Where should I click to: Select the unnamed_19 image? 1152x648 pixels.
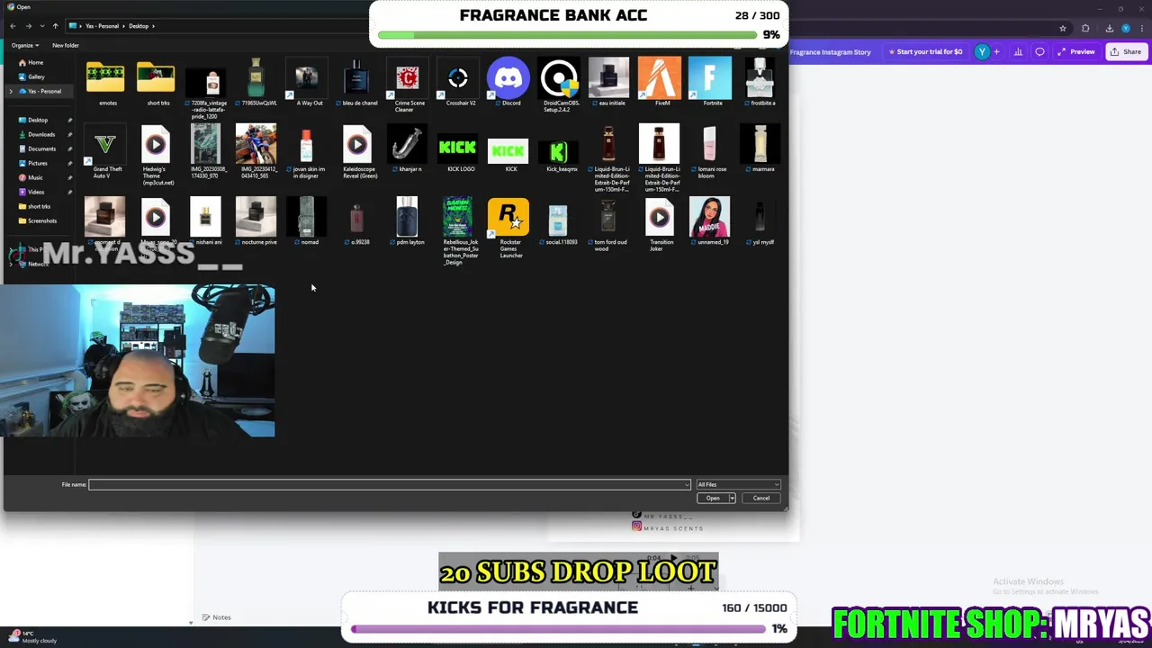click(x=711, y=221)
